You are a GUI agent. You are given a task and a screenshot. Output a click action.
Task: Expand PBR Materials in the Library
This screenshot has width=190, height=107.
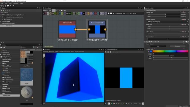tap(1, 89)
